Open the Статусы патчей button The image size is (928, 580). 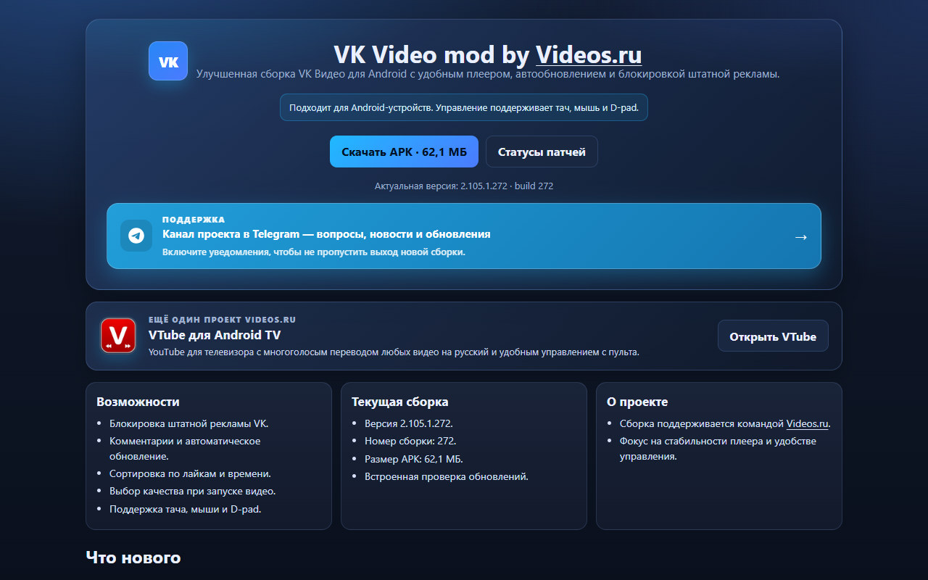click(542, 152)
